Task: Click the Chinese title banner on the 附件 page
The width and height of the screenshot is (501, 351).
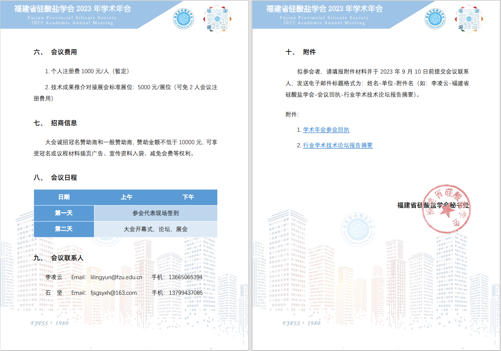Action: tap(325, 9)
